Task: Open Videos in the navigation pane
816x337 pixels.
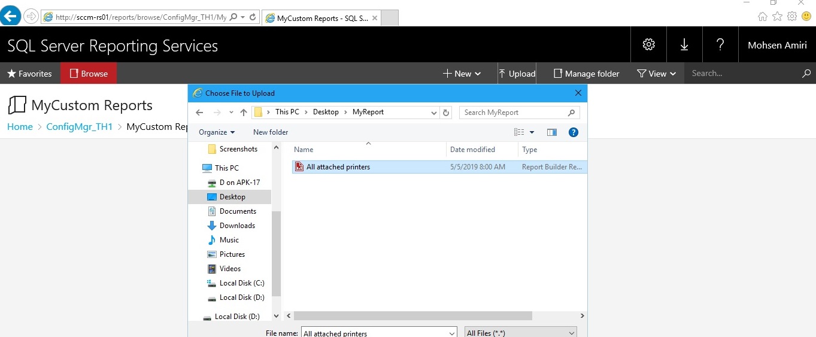Action: (x=224, y=269)
